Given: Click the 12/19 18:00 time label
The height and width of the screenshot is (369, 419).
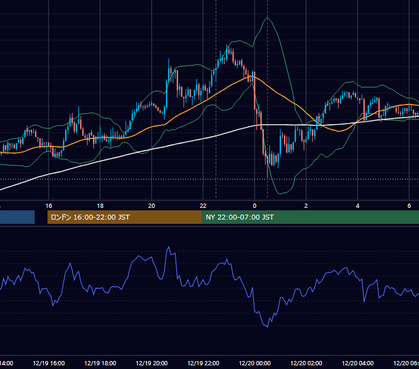Looking at the screenshot, I should click(100, 363).
